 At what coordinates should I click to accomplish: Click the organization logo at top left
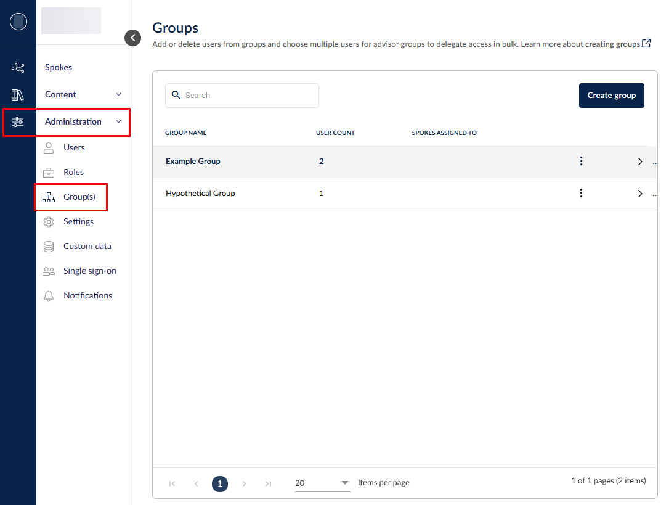coord(18,22)
